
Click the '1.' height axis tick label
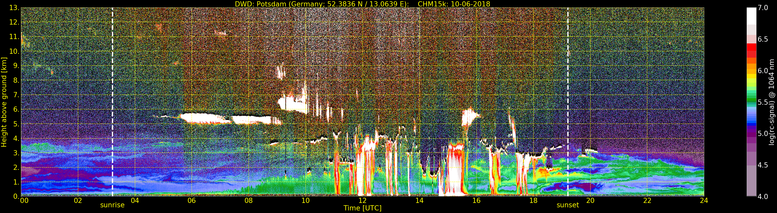[x=16, y=182]
